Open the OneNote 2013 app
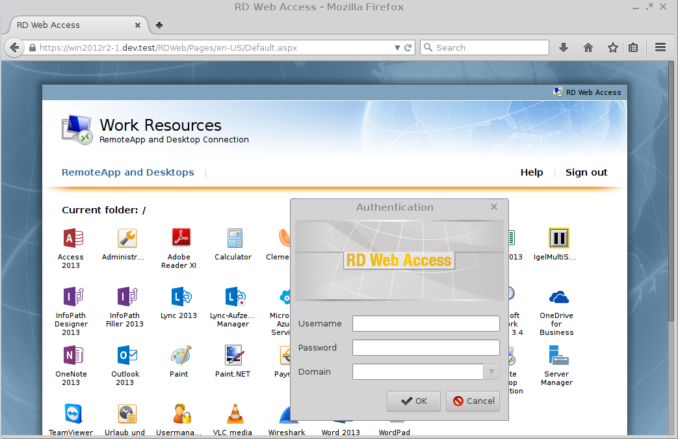This screenshot has width=678, height=439. [x=72, y=355]
